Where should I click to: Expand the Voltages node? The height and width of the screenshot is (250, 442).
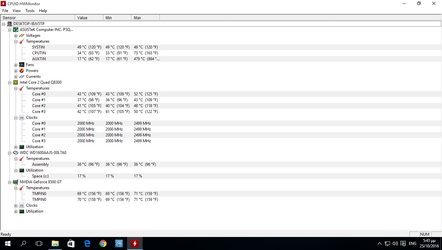pyautogui.click(x=16, y=36)
